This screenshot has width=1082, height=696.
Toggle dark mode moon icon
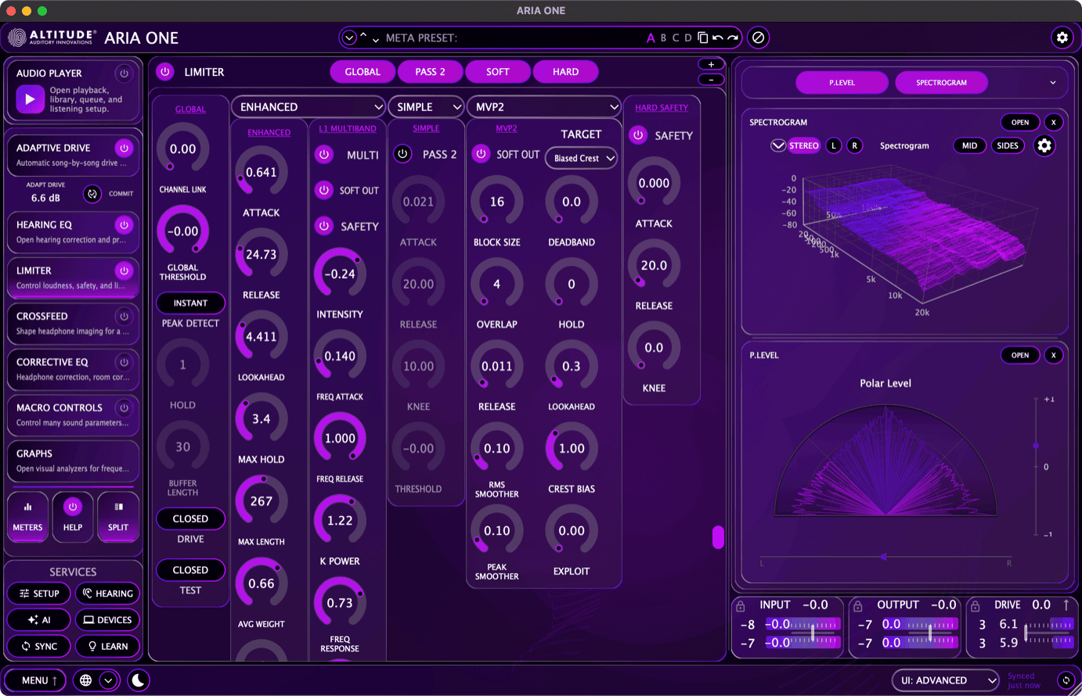[x=139, y=680]
